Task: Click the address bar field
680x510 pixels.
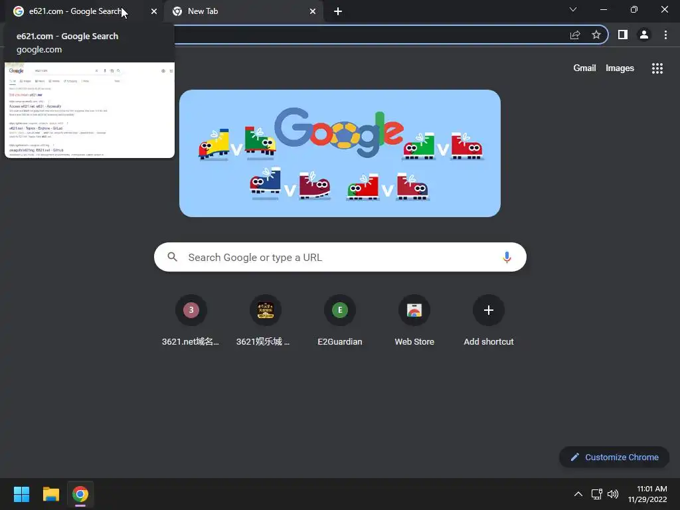Action: coord(369,35)
